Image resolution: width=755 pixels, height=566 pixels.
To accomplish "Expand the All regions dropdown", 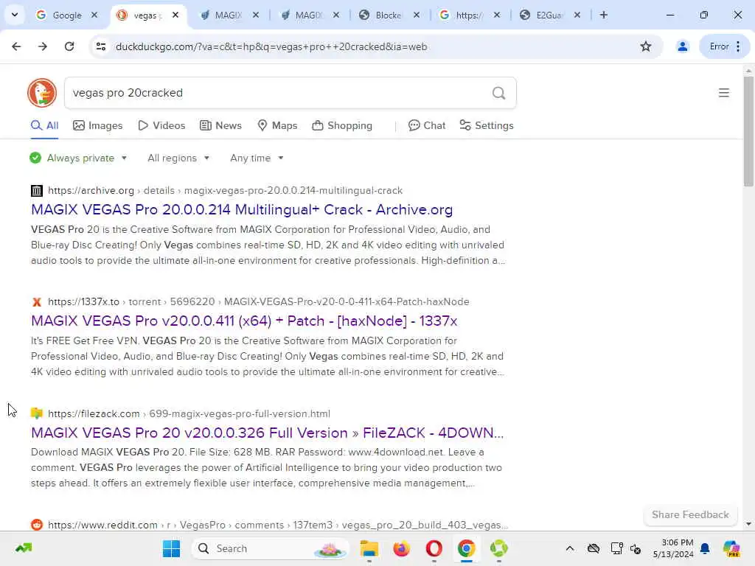I will tap(178, 158).
